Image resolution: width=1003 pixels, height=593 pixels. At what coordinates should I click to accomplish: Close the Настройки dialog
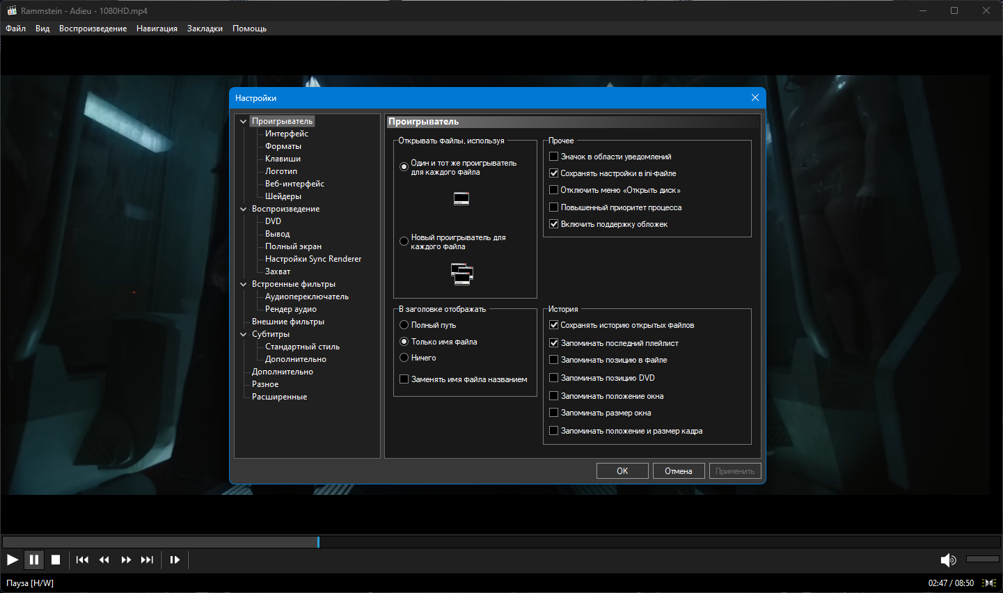755,97
